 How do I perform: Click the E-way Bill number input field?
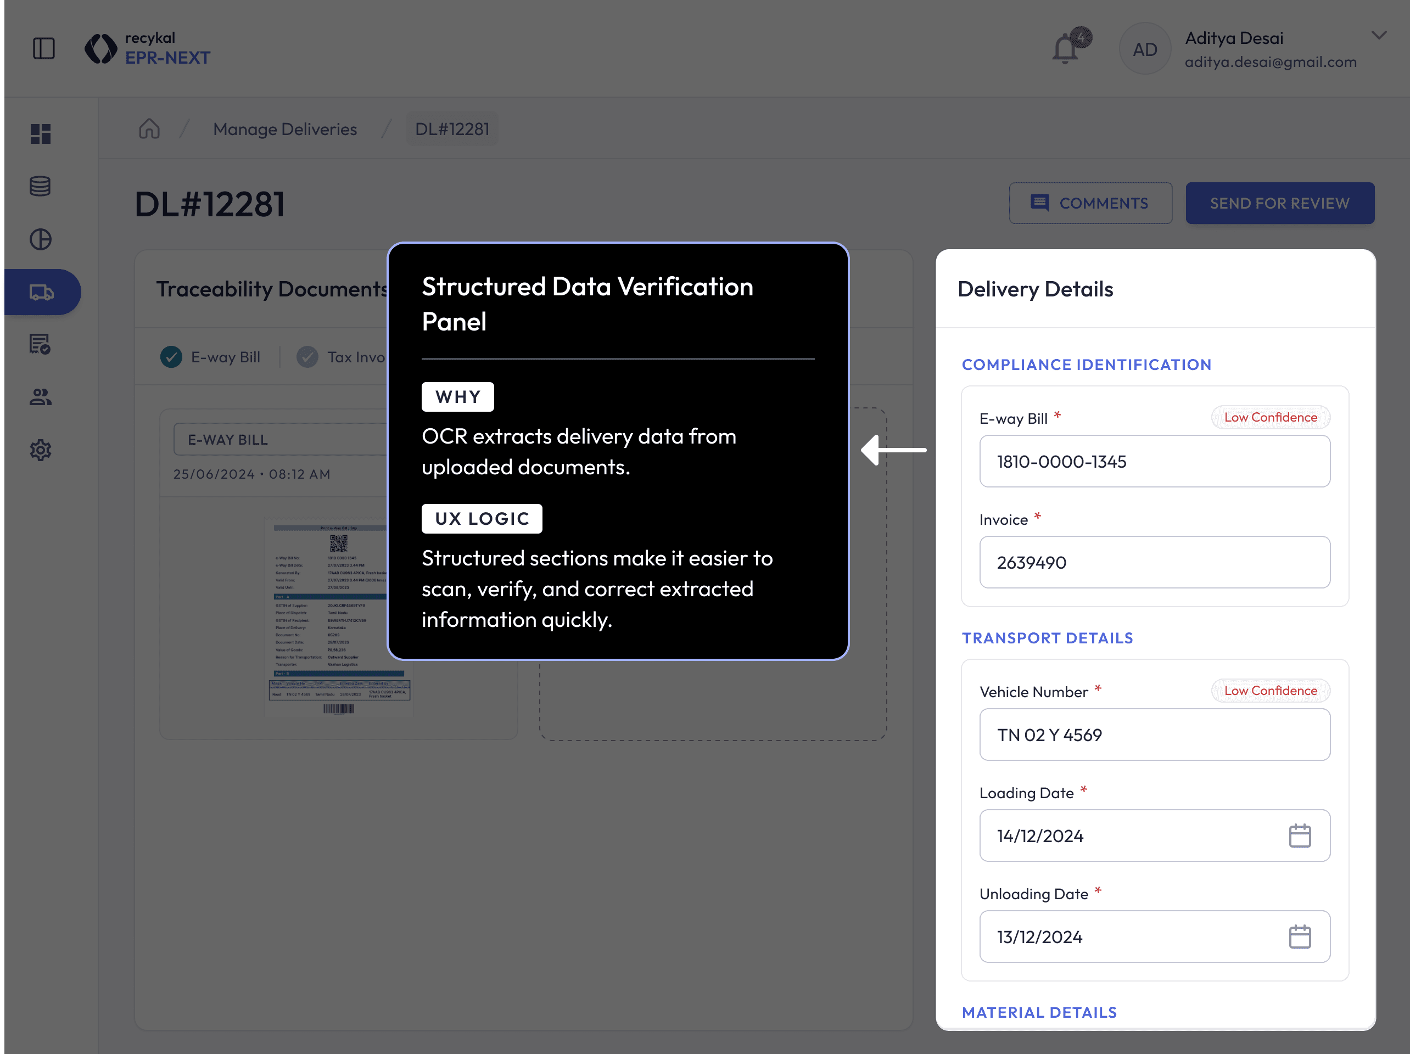point(1154,461)
